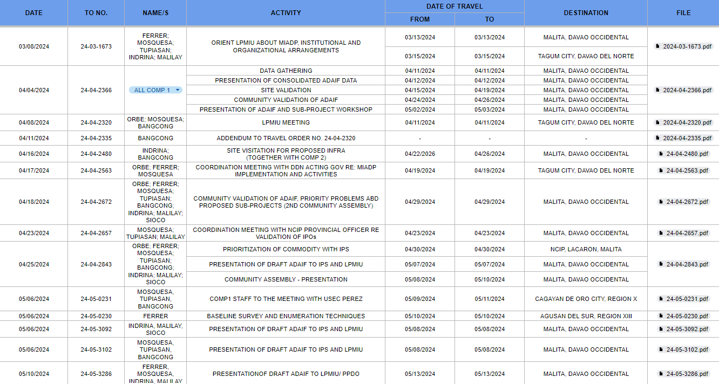Select SITE VISITATION FOR PROPOSED INFRA cell

tap(286, 154)
